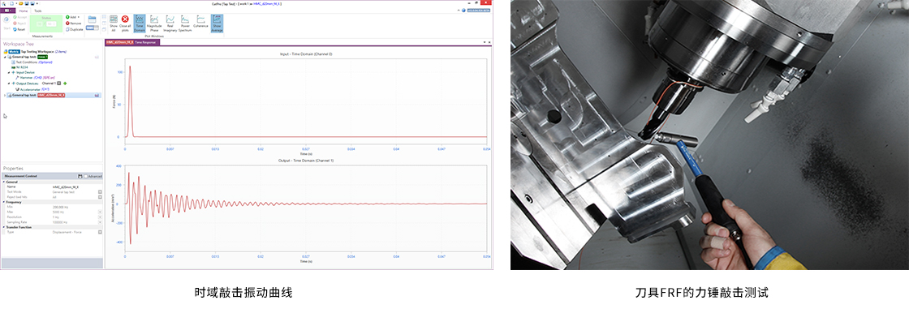
Task: Enable the Advanced checkbox in Properties
Action: point(85,176)
